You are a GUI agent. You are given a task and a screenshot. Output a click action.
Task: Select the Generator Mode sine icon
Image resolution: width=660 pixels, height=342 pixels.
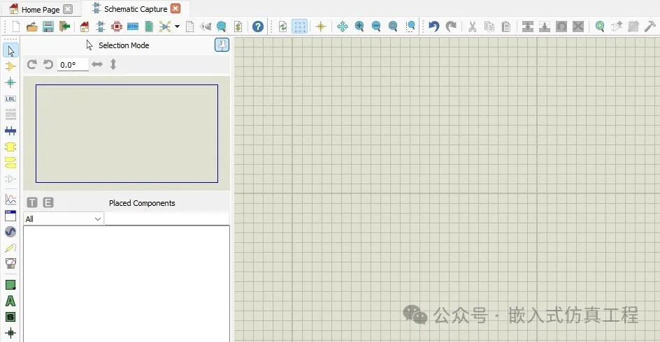coord(10,232)
